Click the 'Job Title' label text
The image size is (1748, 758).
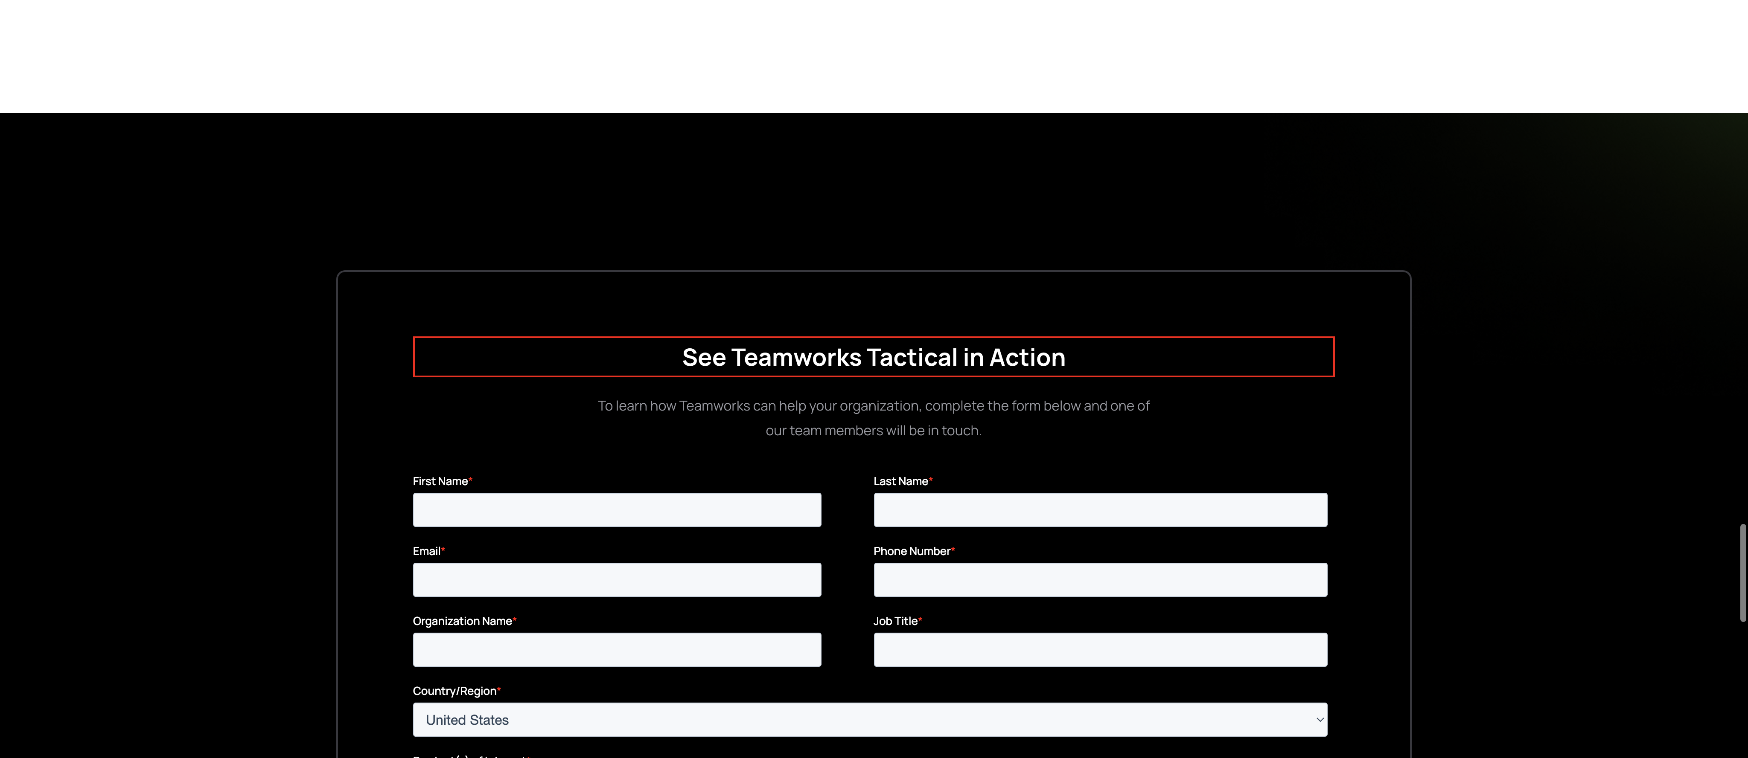(x=894, y=621)
